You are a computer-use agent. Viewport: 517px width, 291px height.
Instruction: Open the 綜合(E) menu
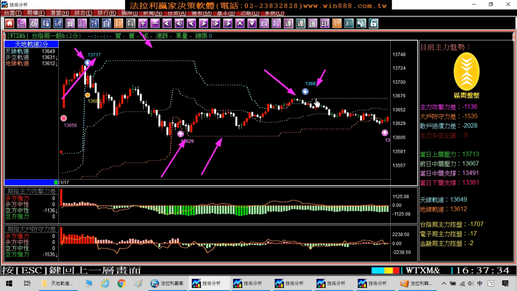click(x=83, y=13)
